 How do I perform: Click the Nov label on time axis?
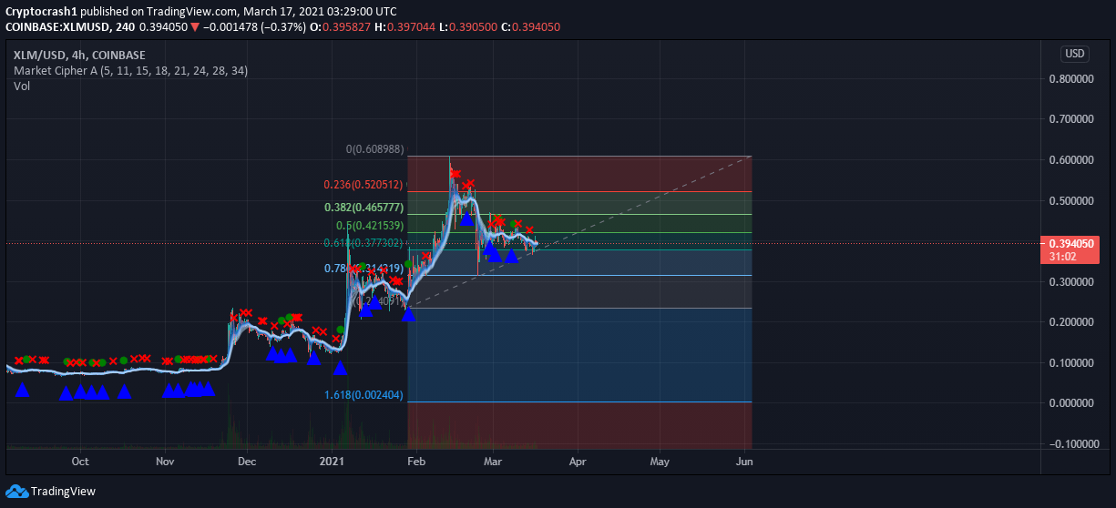(165, 462)
